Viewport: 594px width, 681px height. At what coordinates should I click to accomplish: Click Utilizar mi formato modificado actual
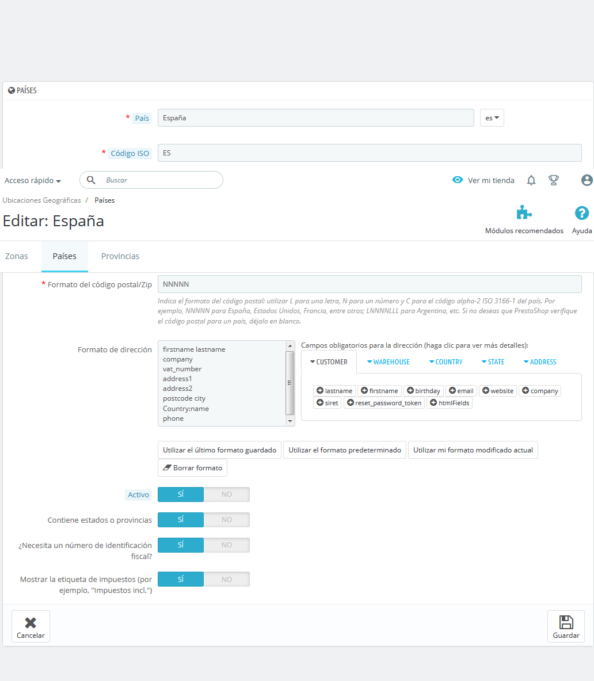(473, 450)
